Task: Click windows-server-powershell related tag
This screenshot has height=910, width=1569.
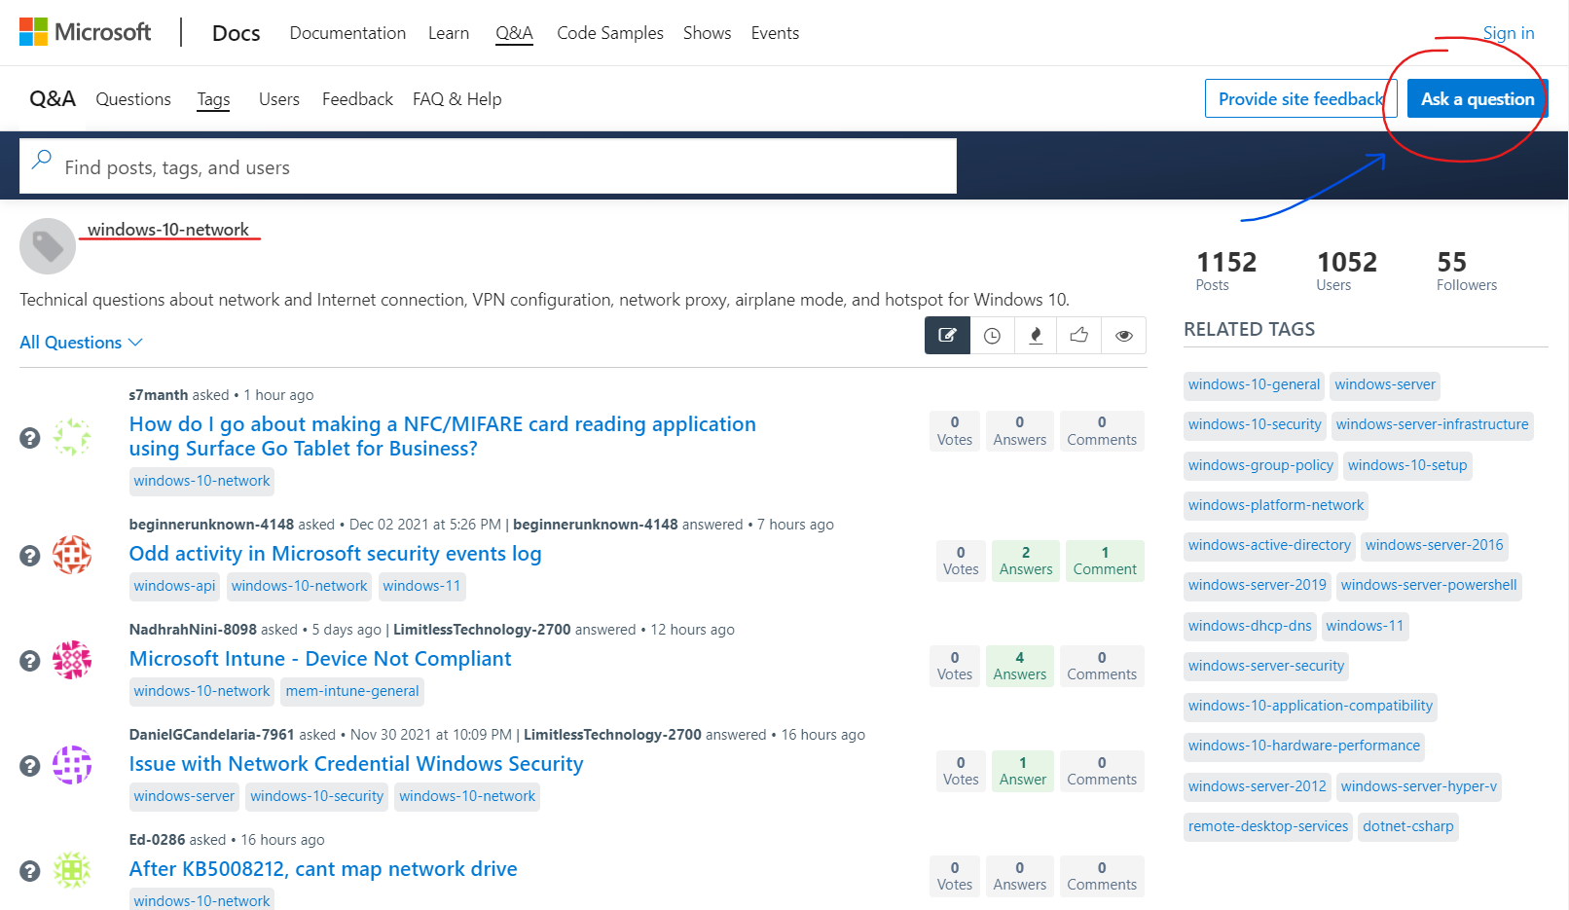Action: tap(1429, 585)
